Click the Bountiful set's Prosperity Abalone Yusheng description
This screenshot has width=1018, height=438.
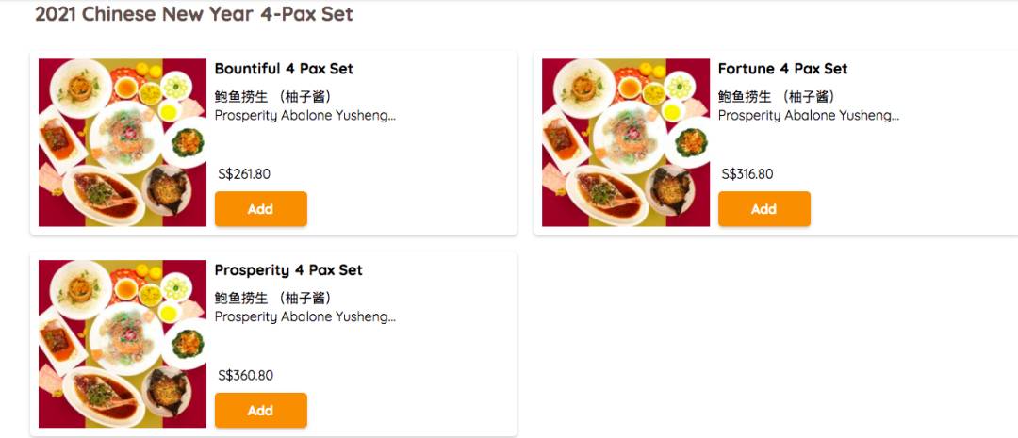click(304, 116)
